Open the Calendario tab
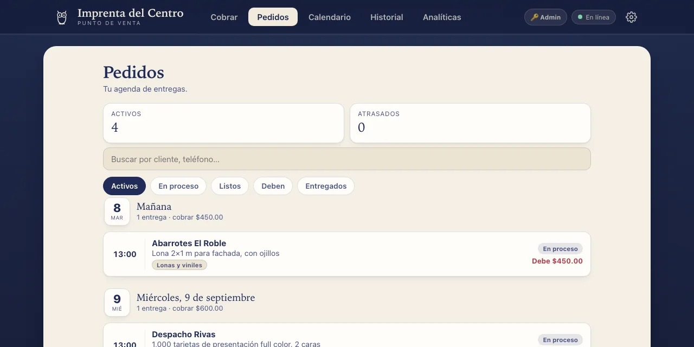Viewport: 694px width, 347px height. 330,17
